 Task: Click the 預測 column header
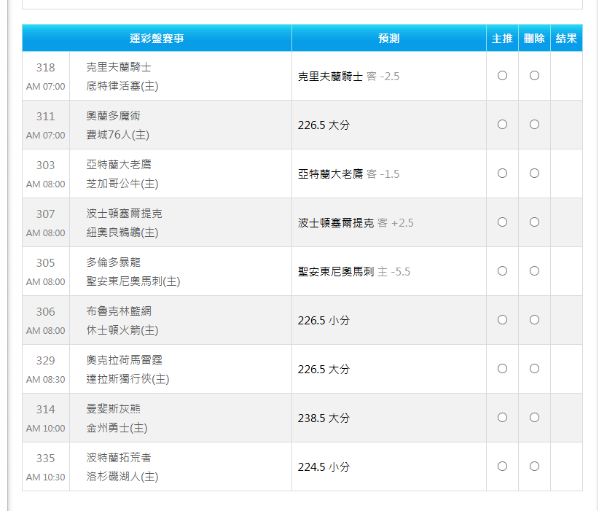pyautogui.click(x=389, y=39)
